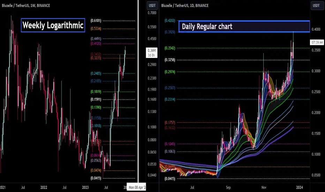
Task: Click 0.4500 on the weekly price axis
Action: [152, 39]
